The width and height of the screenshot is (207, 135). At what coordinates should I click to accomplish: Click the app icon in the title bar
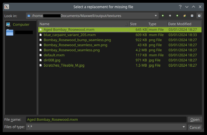click(x=7, y=7)
